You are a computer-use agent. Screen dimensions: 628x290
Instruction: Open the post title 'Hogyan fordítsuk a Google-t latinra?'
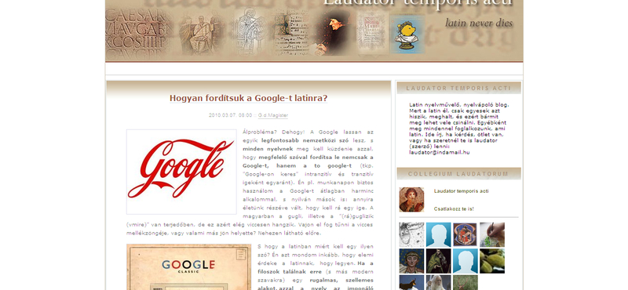point(248,98)
